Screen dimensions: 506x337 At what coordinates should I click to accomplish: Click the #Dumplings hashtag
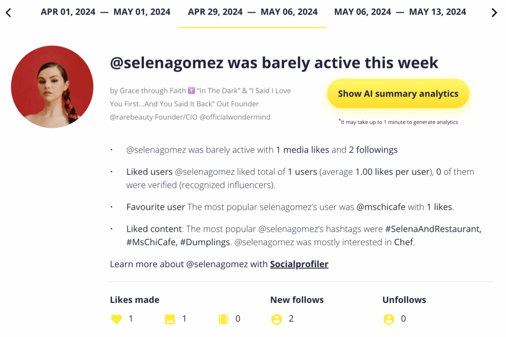click(205, 242)
